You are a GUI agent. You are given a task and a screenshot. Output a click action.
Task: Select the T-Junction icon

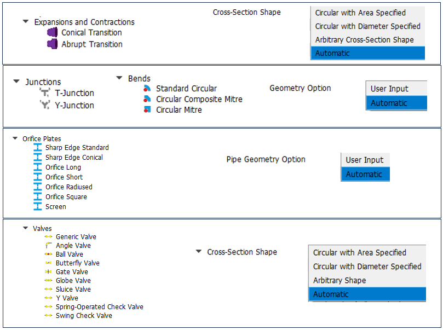point(45,93)
